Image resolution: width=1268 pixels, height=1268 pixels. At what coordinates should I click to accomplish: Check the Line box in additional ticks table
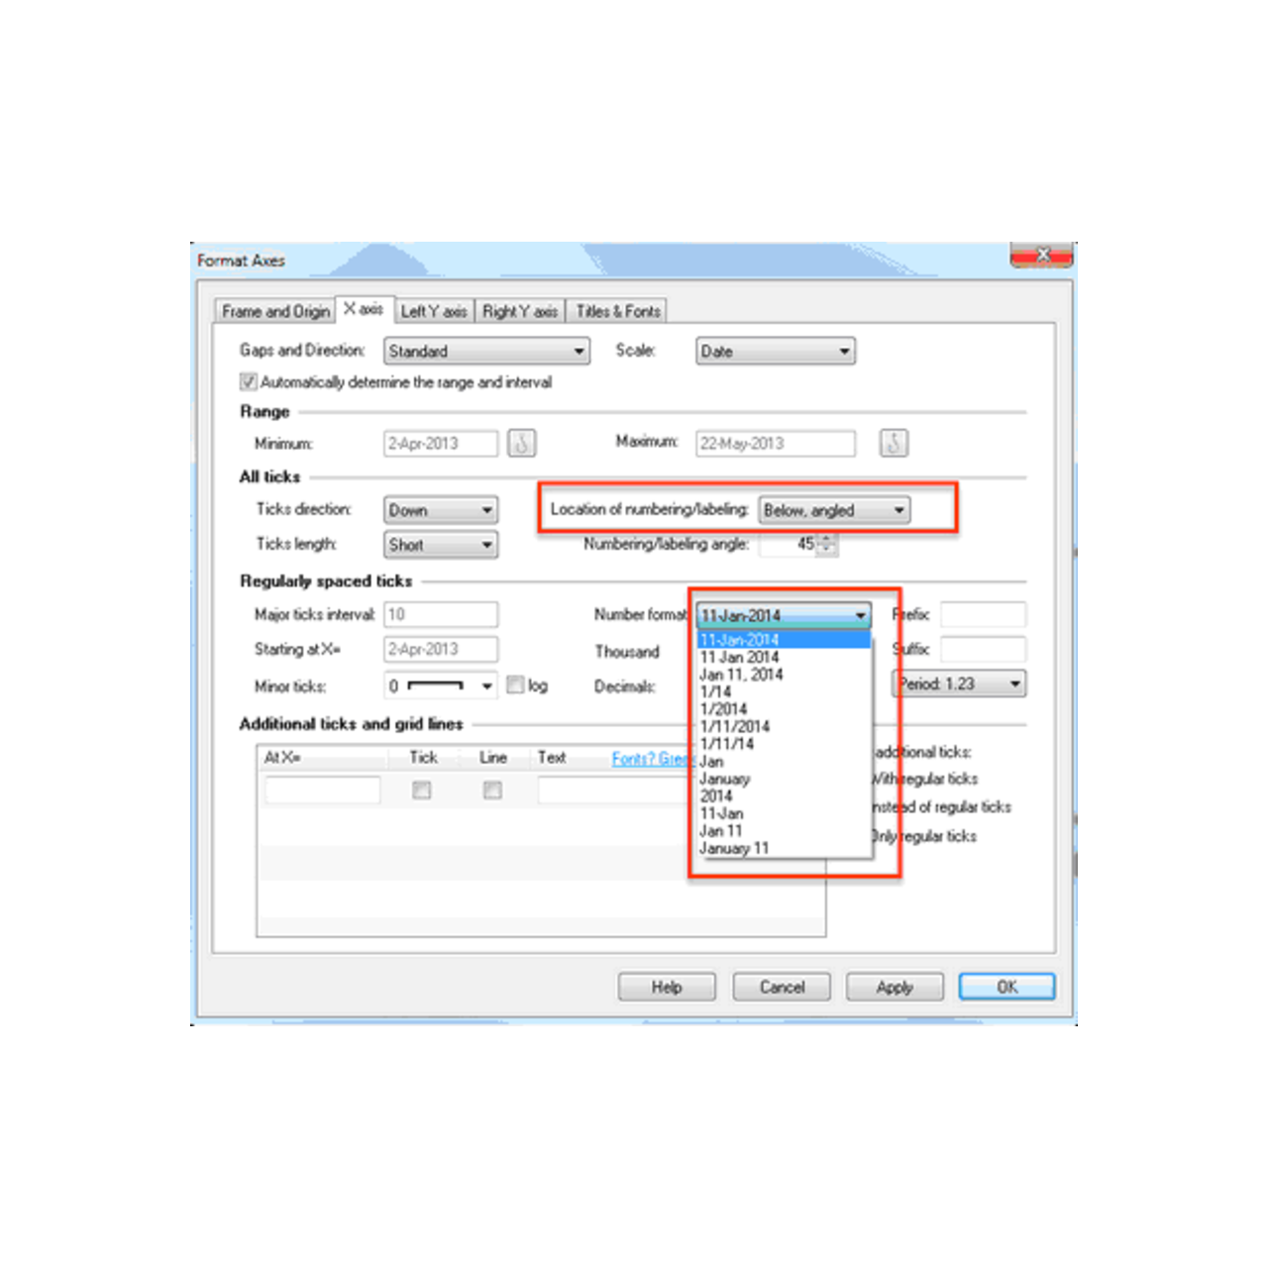(x=492, y=790)
